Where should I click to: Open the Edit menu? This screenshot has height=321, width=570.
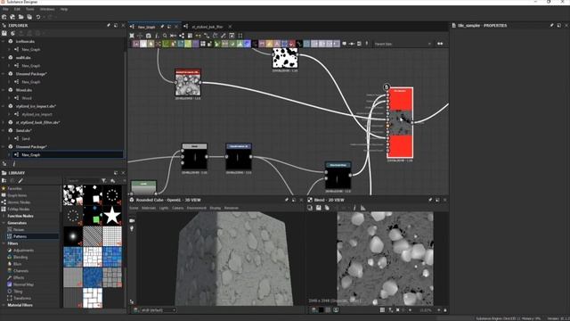click(x=17, y=9)
